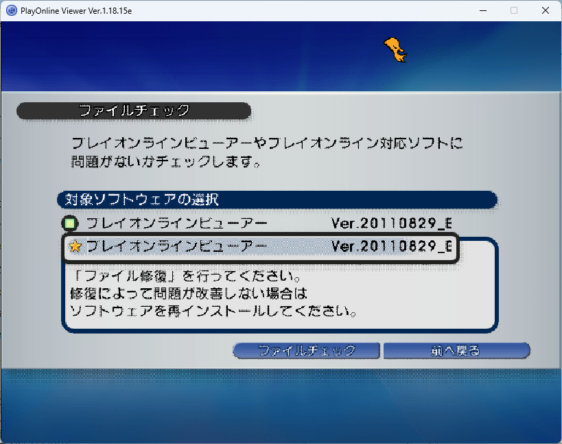Click the green square icon of the first entry

tap(70, 223)
